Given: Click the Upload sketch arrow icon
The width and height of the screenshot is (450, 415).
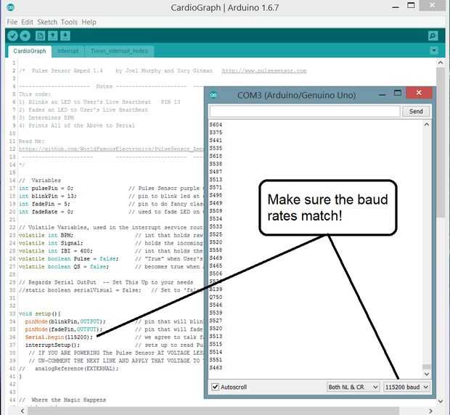Looking at the screenshot, I should click(x=25, y=36).
